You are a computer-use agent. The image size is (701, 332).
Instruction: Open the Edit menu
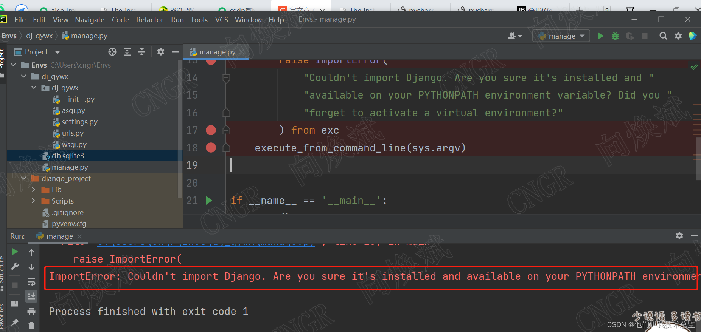[x=39, y=20]
